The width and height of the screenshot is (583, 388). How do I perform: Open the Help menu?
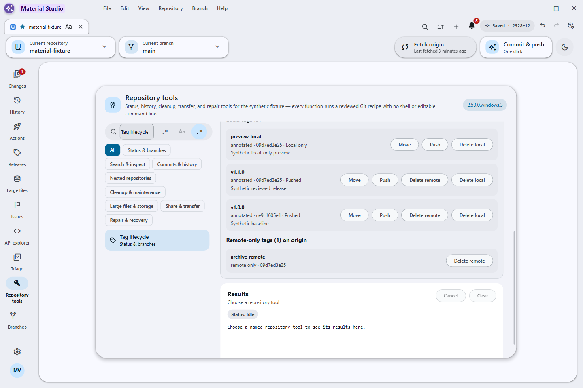(x=222, y=8)
